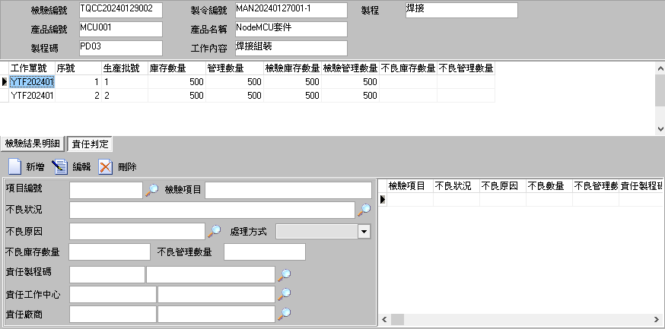The width and height of the screenshot is (665, 329).
Task: Click the 製程 field showing 焊接
Action: pos(461,10)
